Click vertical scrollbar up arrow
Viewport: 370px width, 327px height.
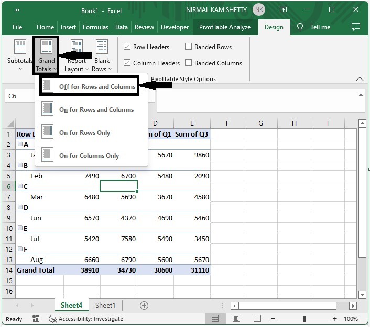tap(362, 123)
